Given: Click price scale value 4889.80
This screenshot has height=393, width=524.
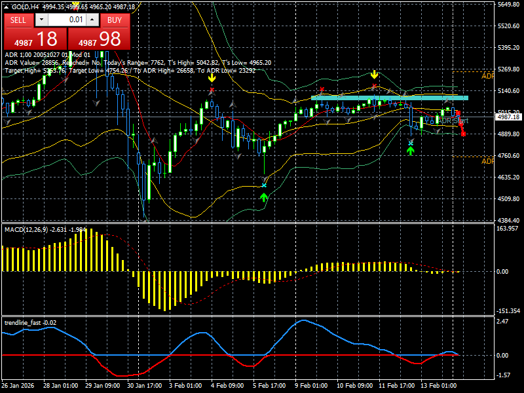Looking at the screenshot, I should point(509,134).
